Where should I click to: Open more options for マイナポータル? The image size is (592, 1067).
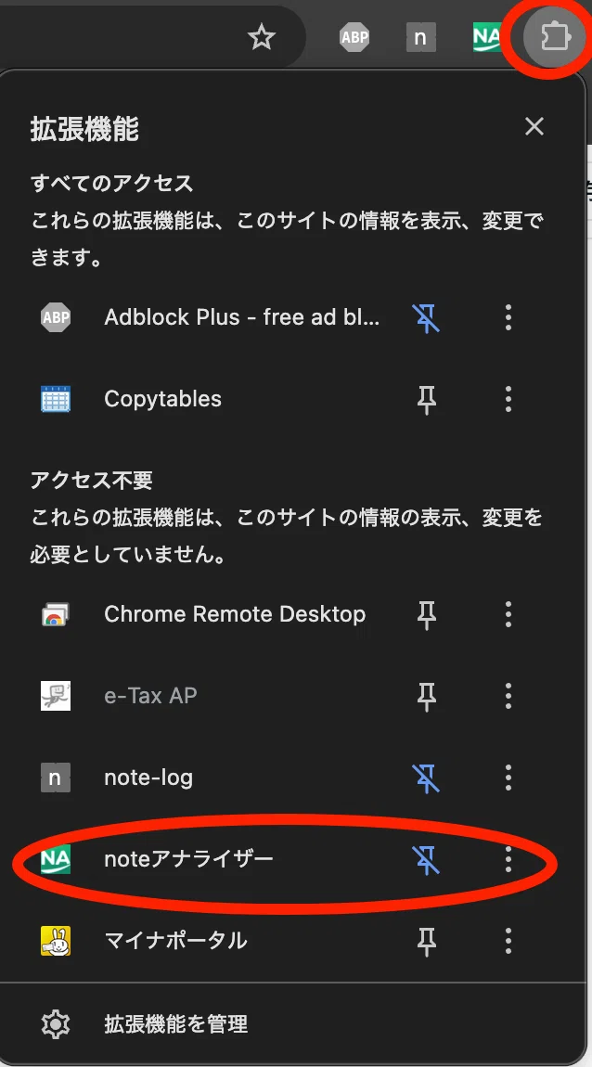[508, 941]
